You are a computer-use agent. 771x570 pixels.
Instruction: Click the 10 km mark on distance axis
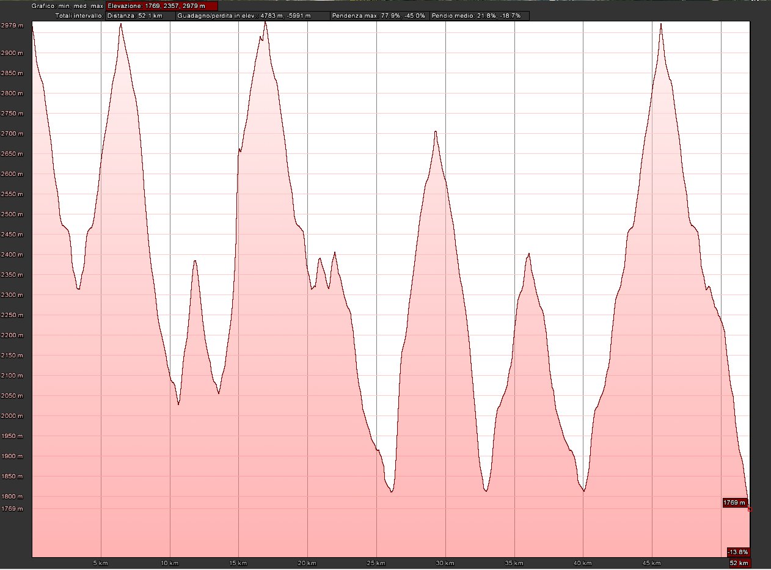click(170, 563)
